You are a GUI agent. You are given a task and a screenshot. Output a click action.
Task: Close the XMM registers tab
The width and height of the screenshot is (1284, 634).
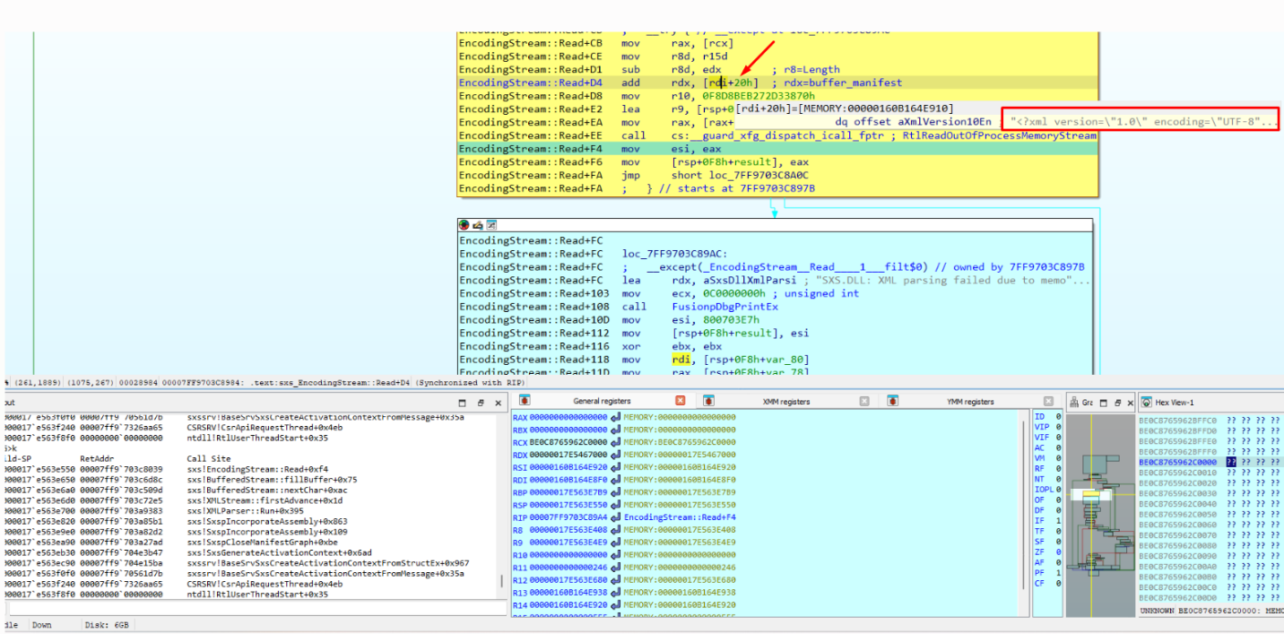click(864, 402)
